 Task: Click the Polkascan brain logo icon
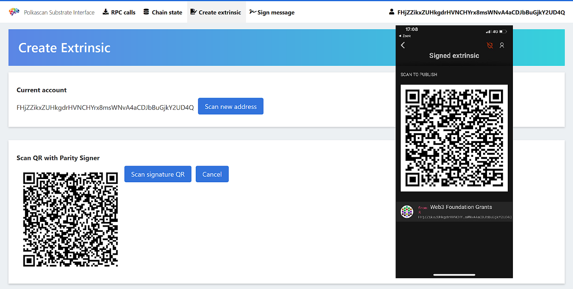(14, 12)
